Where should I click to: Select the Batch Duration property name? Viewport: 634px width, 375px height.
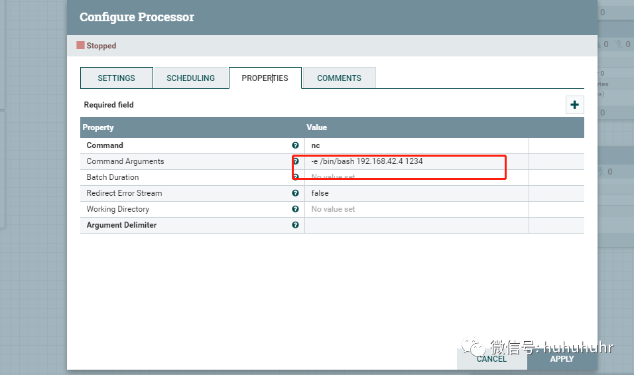[x=112, y=177]
